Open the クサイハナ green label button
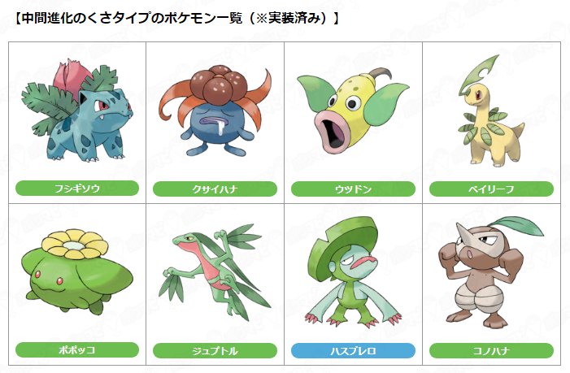This screenshot has height=373, width=570. [215, 189]
